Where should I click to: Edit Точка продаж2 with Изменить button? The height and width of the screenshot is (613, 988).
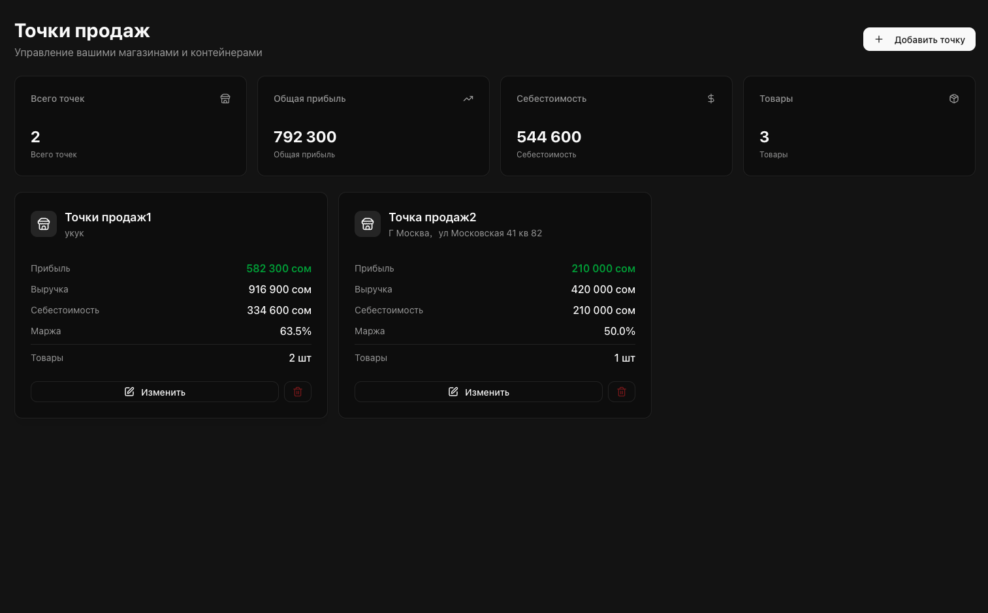pos(479,392)
